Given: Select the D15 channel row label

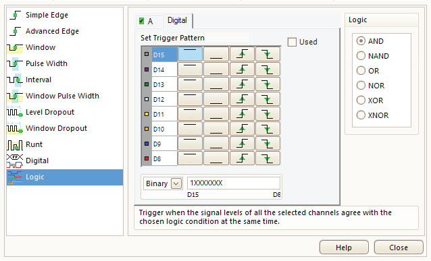Looking at the screenshot, I should (x=164, y=55).
